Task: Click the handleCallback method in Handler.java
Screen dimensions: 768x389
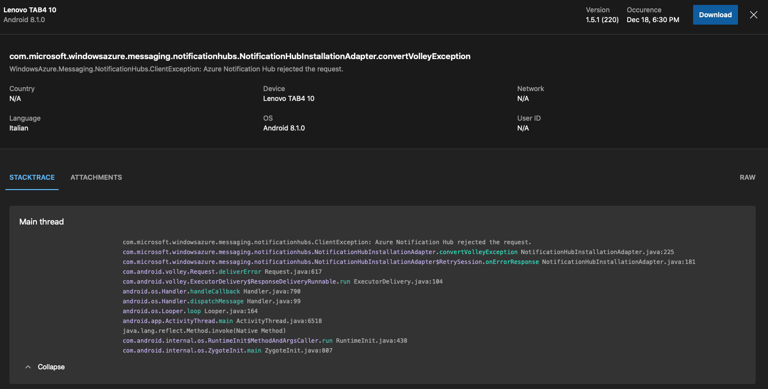Action: click(215, 291)
